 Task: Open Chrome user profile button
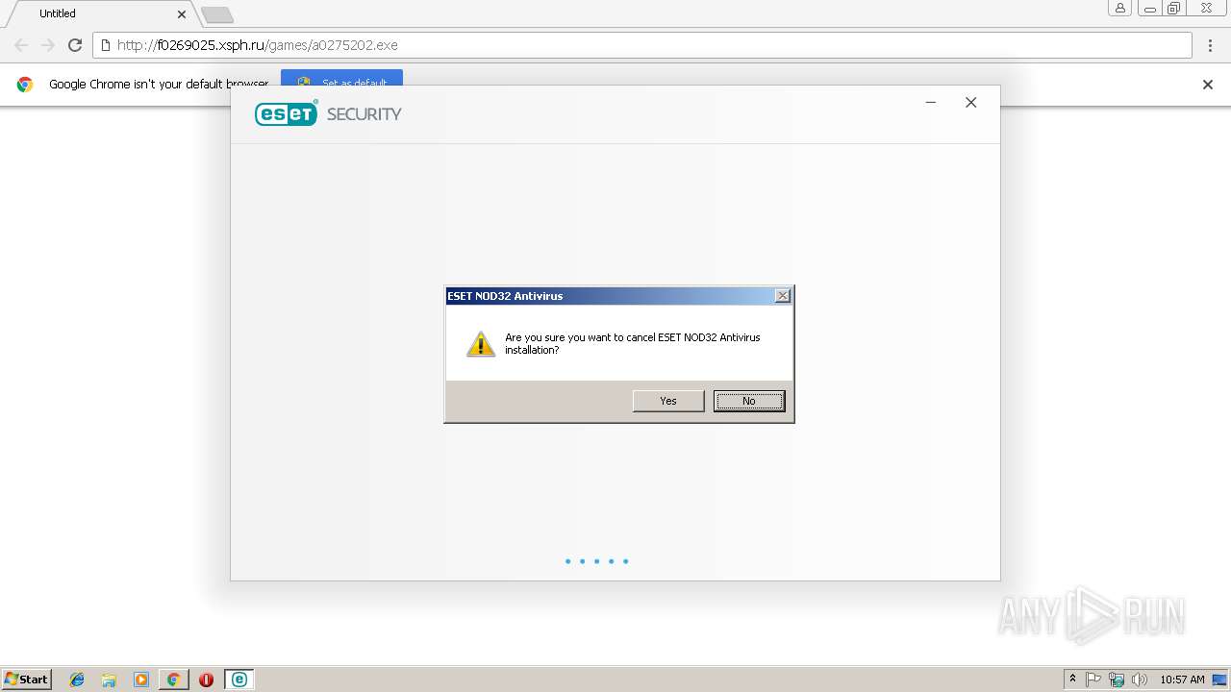1119,8
